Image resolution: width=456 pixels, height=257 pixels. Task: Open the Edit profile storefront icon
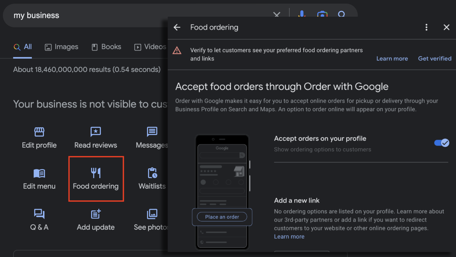point(39,132)
